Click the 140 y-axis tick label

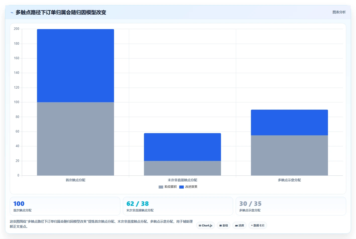coord(17,73)
